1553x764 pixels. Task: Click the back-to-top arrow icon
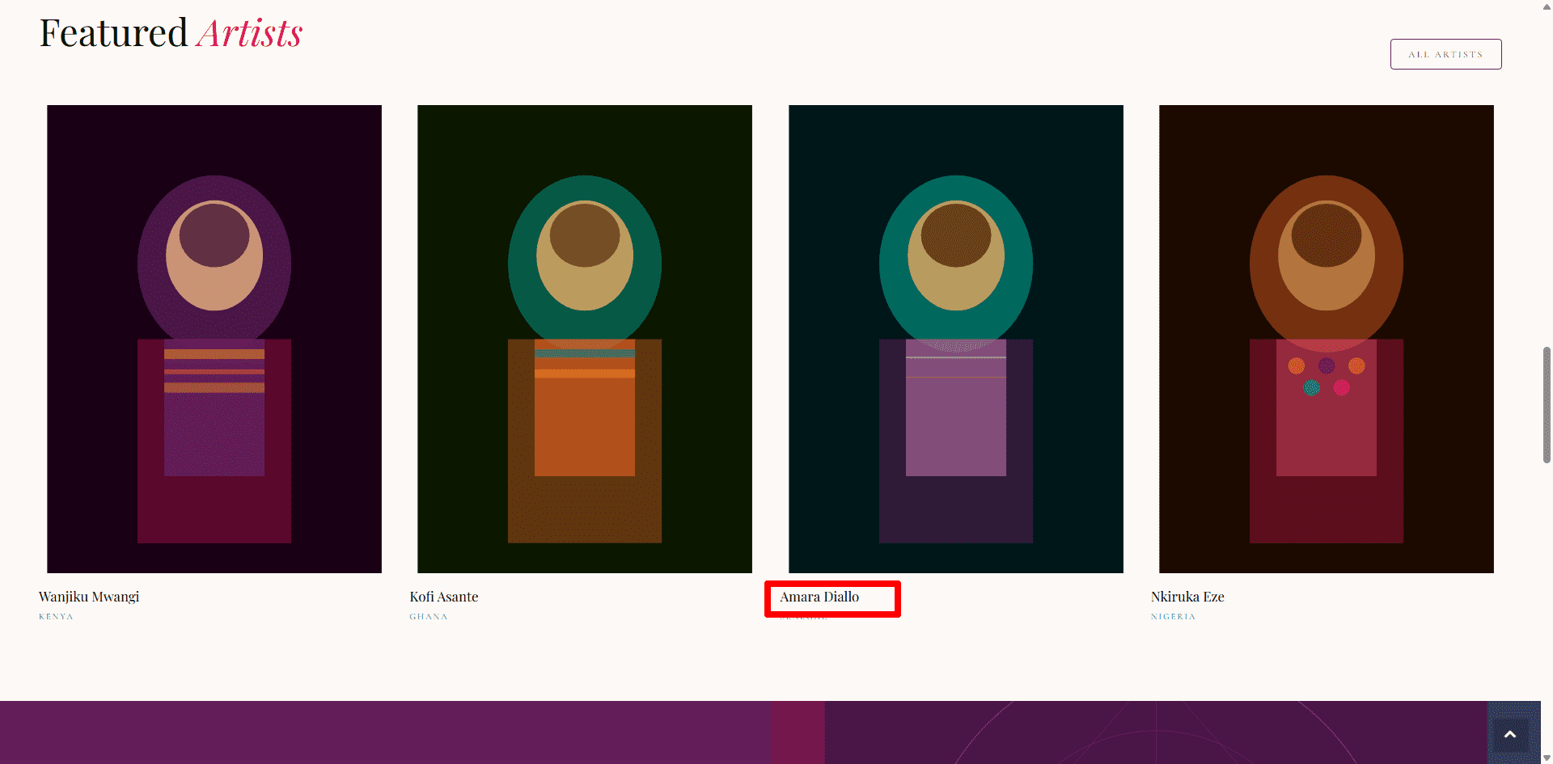(x=1509, y=735)
